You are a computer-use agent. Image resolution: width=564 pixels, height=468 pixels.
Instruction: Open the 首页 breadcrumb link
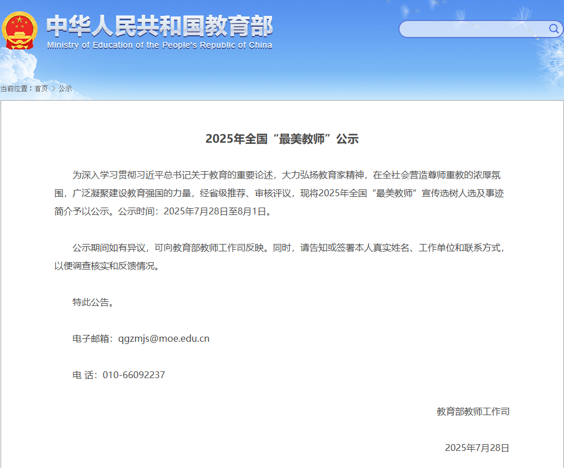coord(41,88)
